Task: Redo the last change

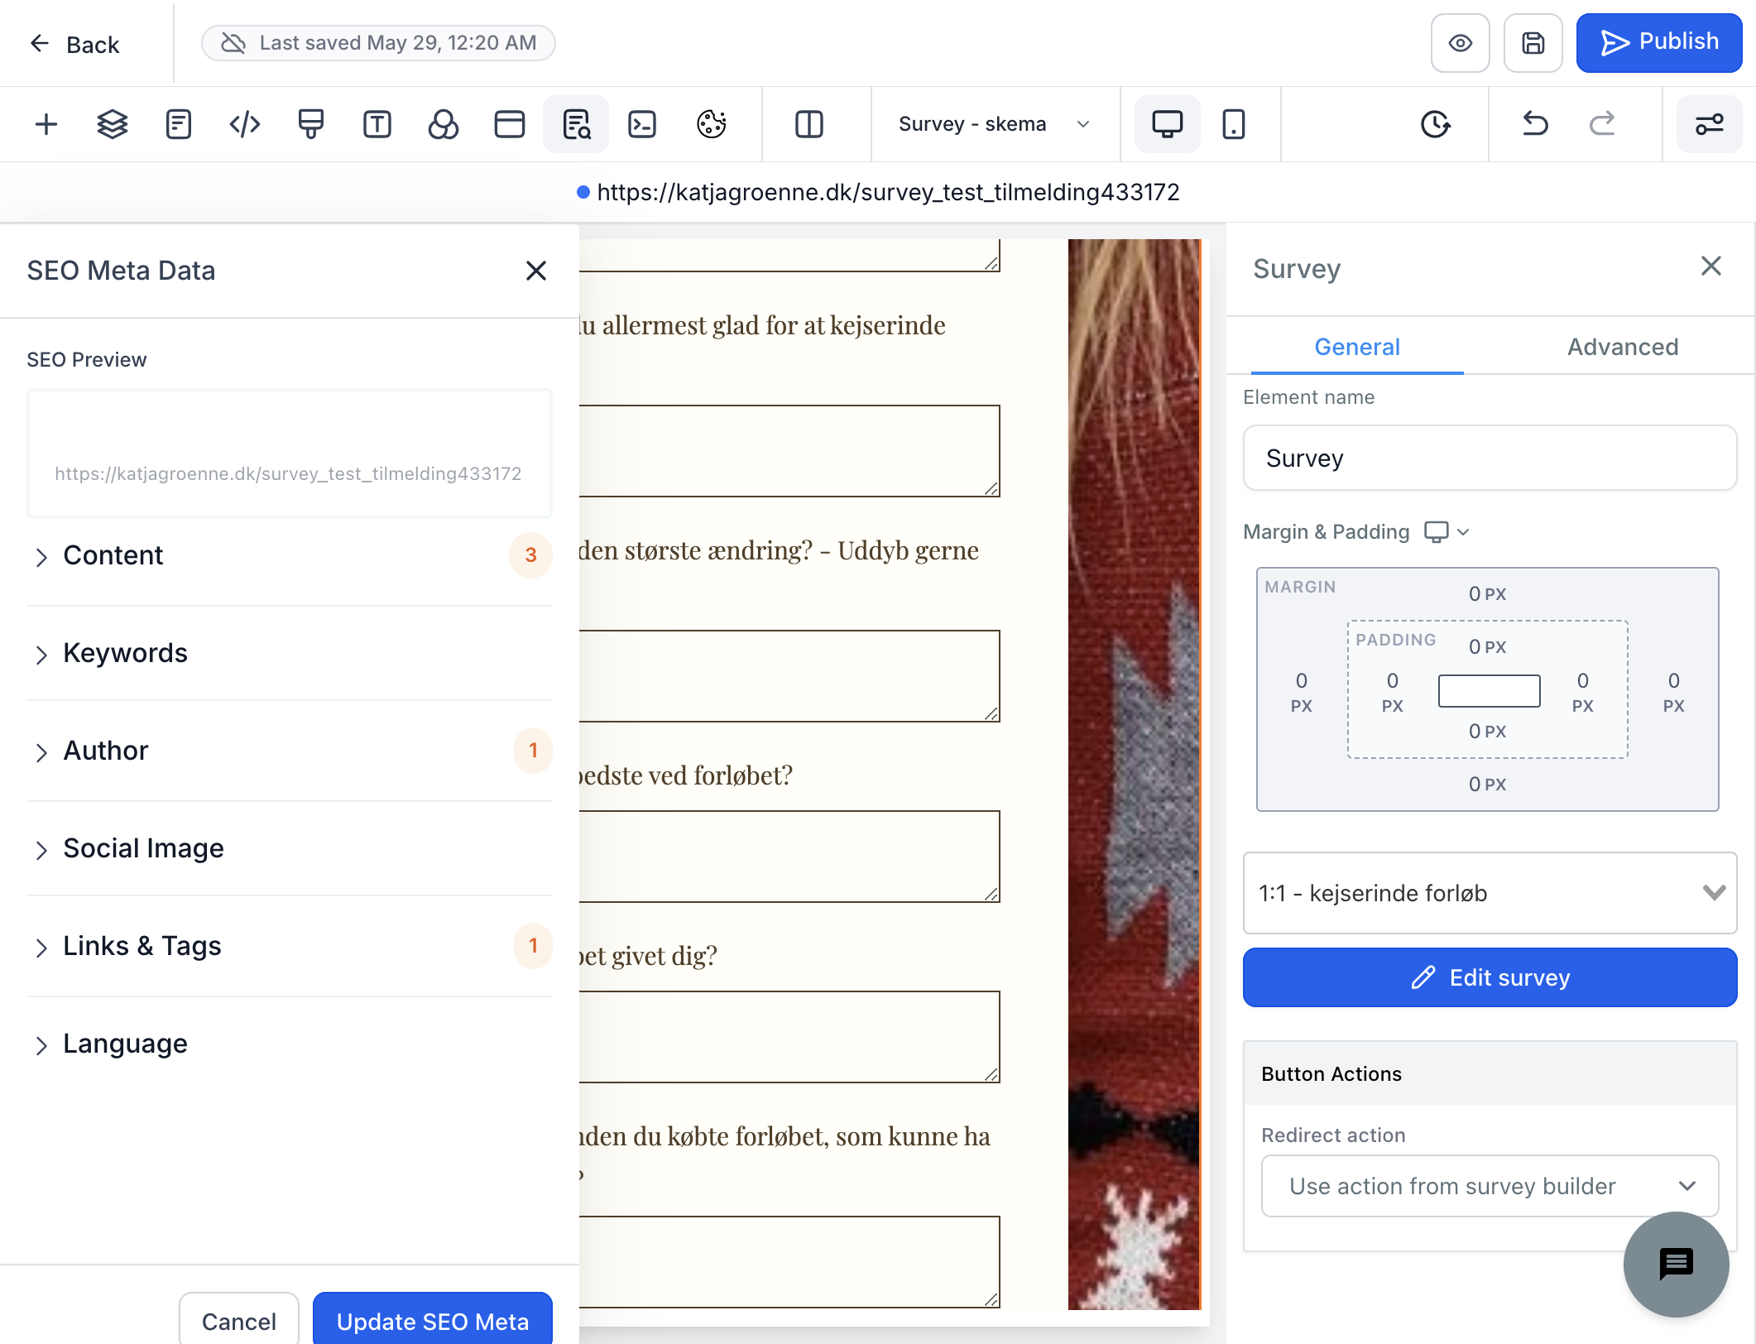Action: [x=1602, y=124]
